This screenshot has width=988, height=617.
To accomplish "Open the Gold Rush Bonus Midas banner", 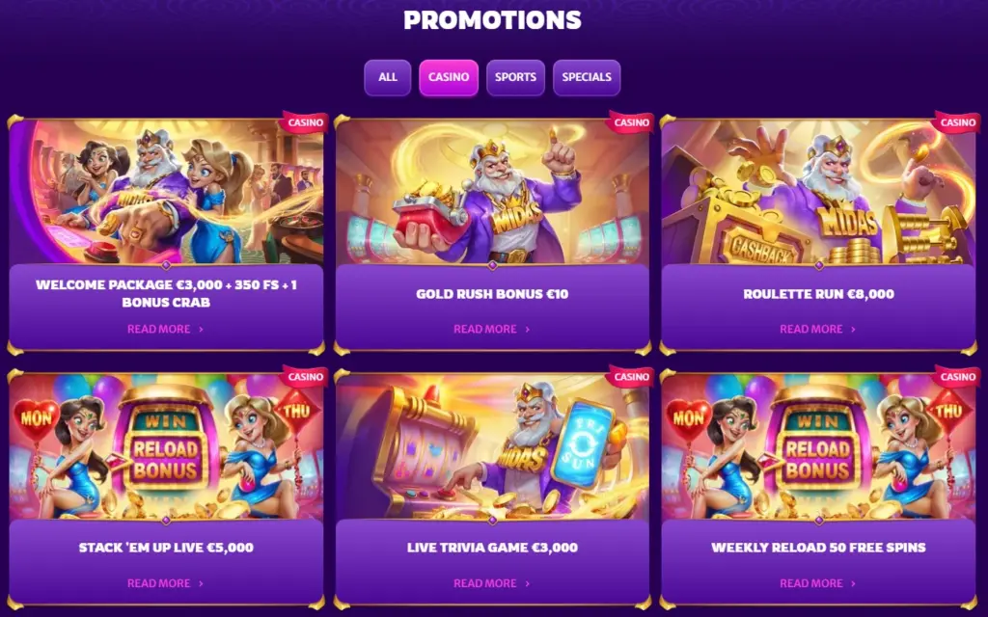I will pos(492,192).
